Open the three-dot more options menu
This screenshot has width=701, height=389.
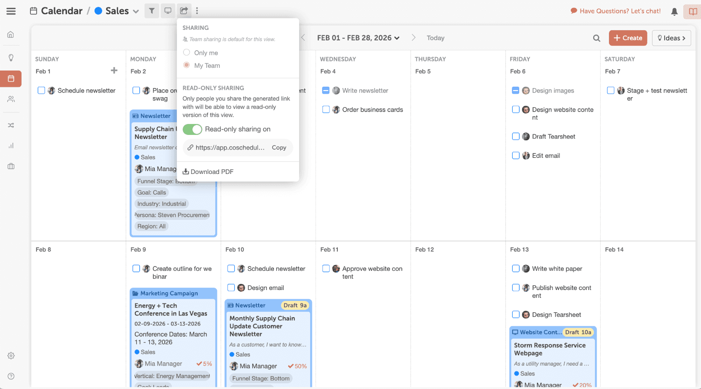[197, 11]
